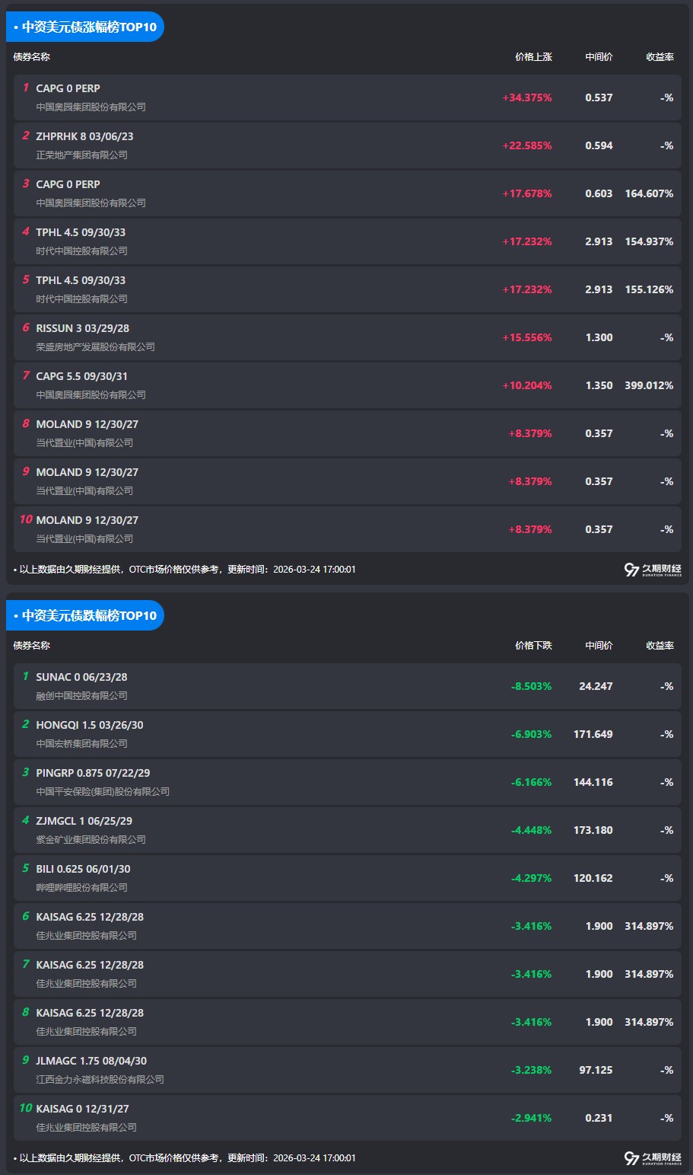693x1175 pixels.
Task: Open the ZHPRHK 8 03/06/23 bond row
Action: tap(84, 137)
